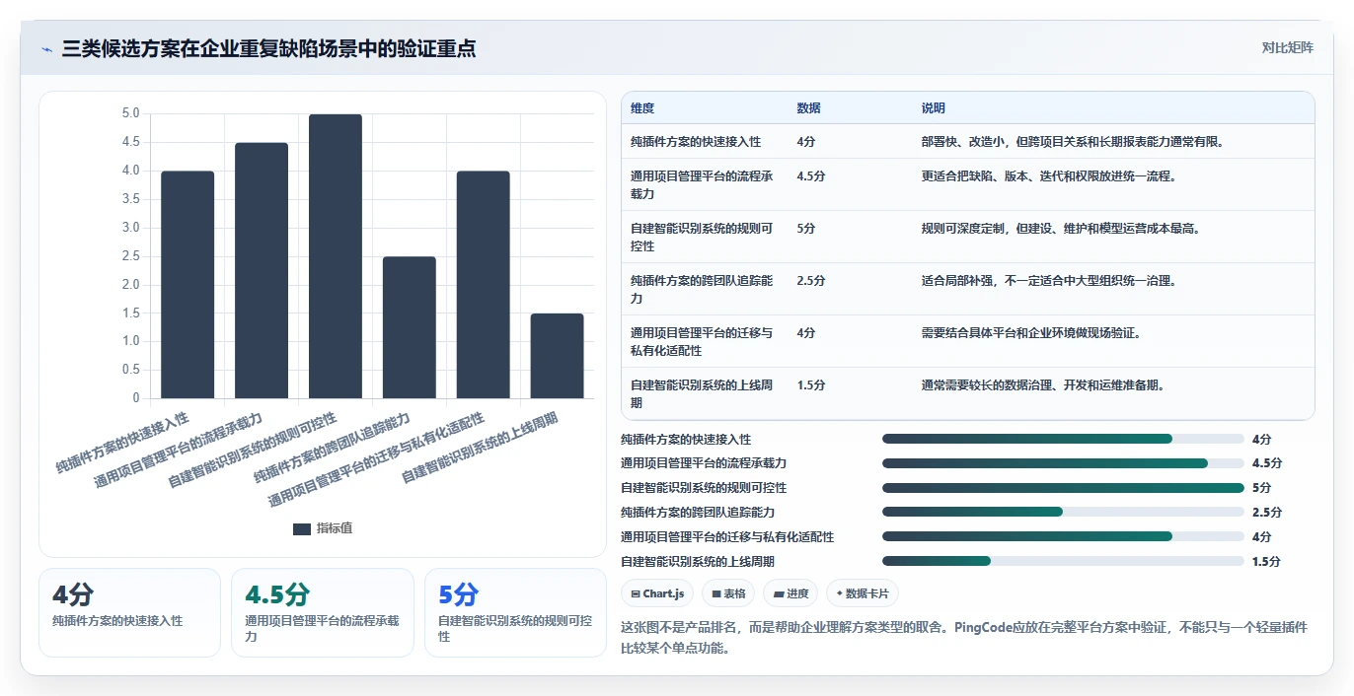Click the 说明 column header
The height and width of the screenshot is (696, 1354).
point(934,108)
